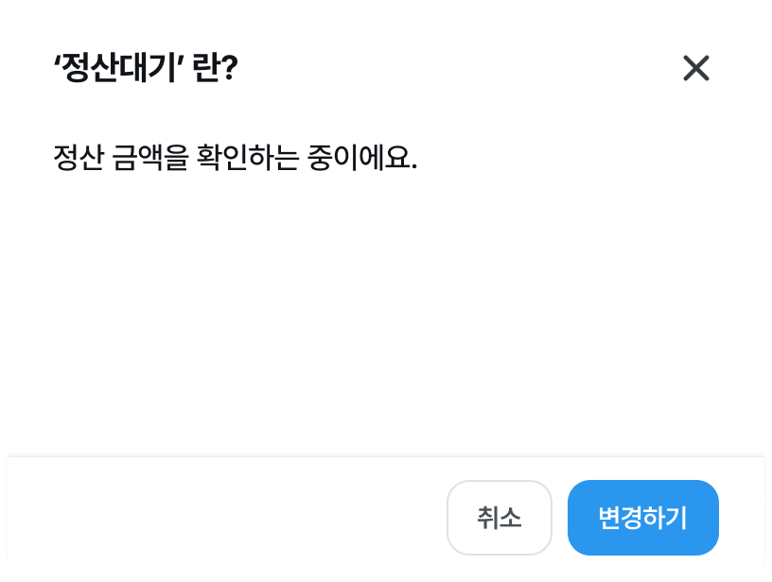
Task: Cancel the dialog using 취소
Action: click(x=499, y=518)
